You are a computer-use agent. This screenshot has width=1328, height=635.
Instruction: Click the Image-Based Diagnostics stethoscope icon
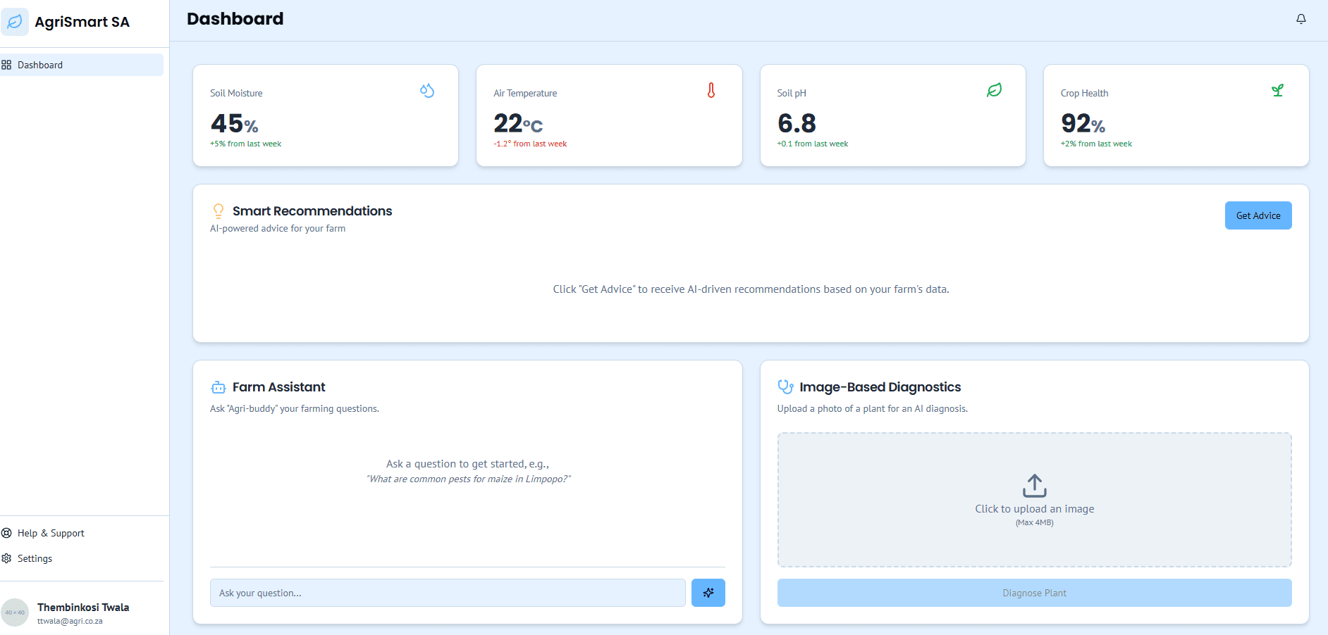pos(785,386)
